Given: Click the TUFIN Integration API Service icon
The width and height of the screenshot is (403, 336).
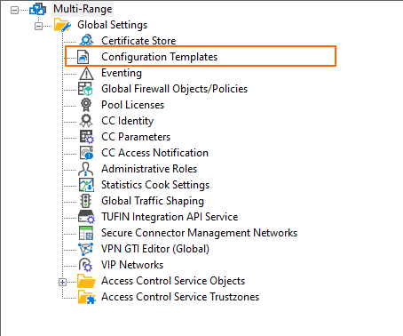Looking at the screenshot, I should 86,217.
